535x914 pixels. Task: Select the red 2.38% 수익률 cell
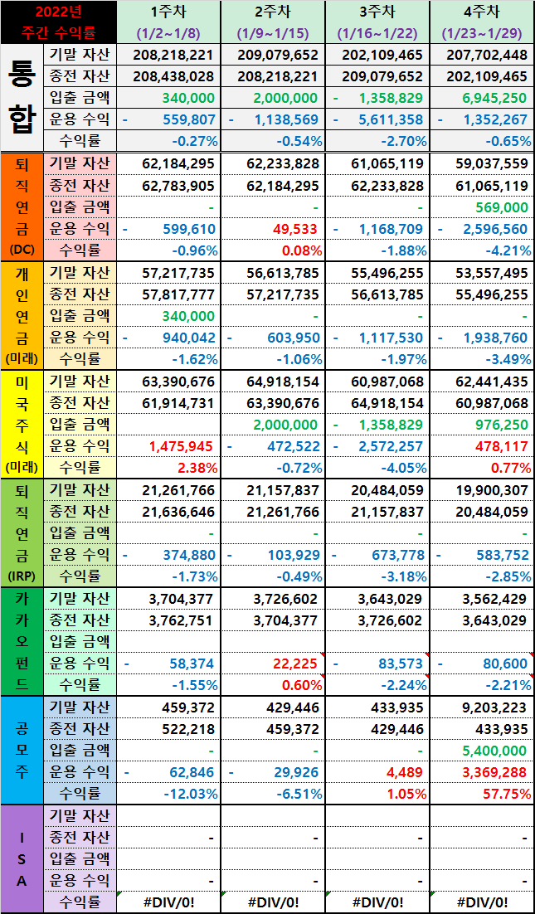pos(169,469)
